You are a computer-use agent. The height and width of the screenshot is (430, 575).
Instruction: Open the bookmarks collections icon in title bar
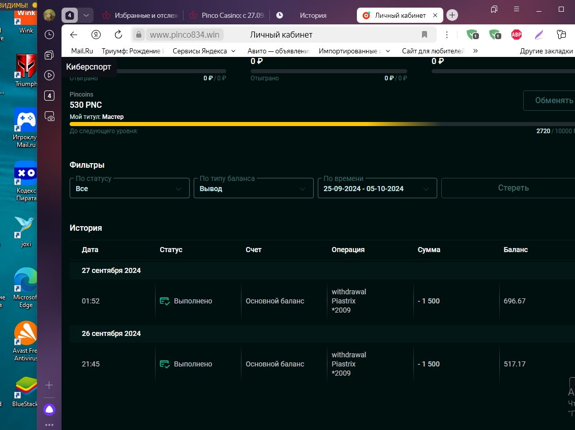494,9
